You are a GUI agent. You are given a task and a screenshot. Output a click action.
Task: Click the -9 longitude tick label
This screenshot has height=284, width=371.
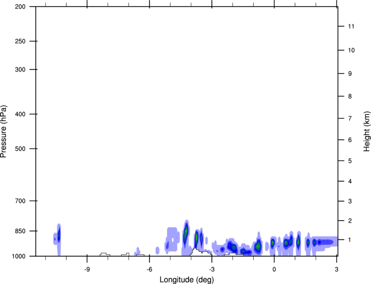click(87, 270)
